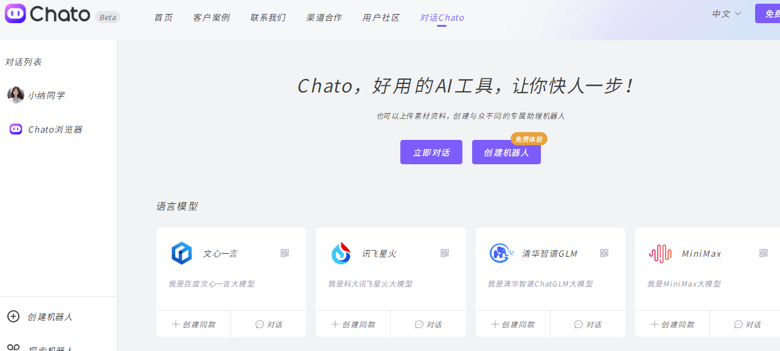Click the plus icon beside 创建机器人
This screenshot has height=351, width=780.
point(13,316)
